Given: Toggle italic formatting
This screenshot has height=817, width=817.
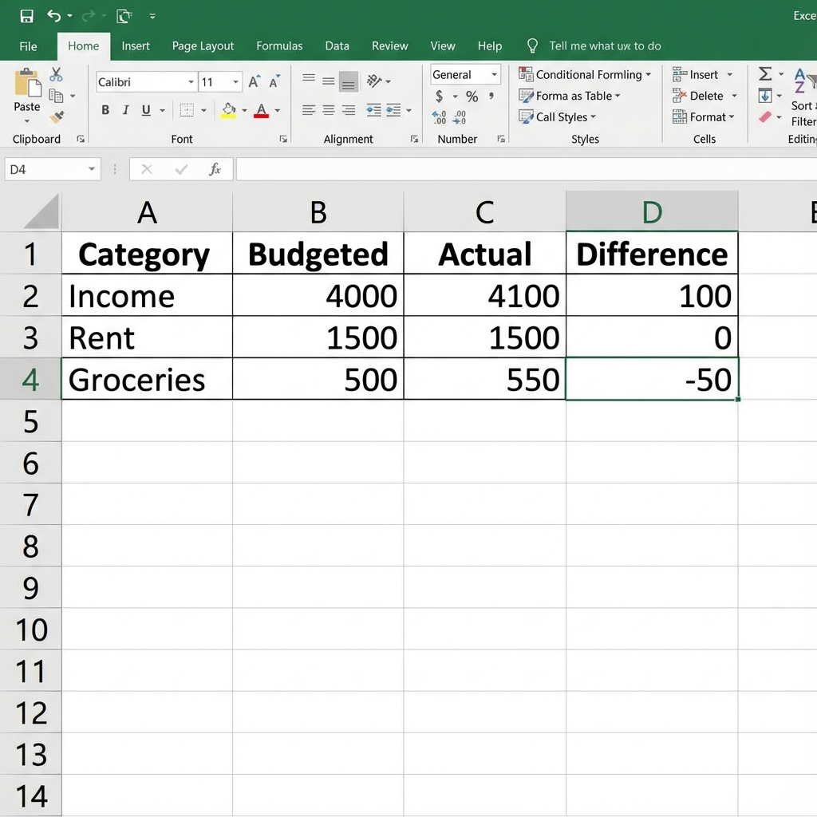Looking at the screenshot, I should click(x=125, y=110).
